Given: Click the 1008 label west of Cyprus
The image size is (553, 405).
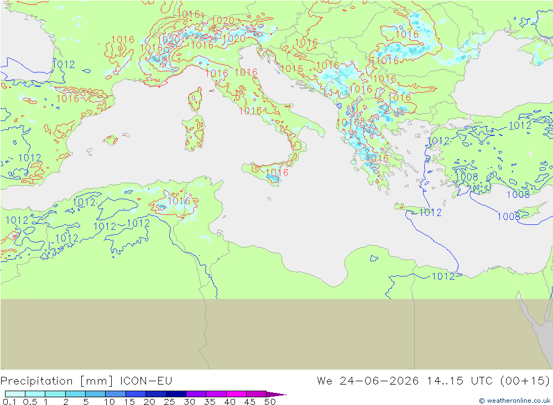Looking at the screenshot, I should [x=509, y=216].
